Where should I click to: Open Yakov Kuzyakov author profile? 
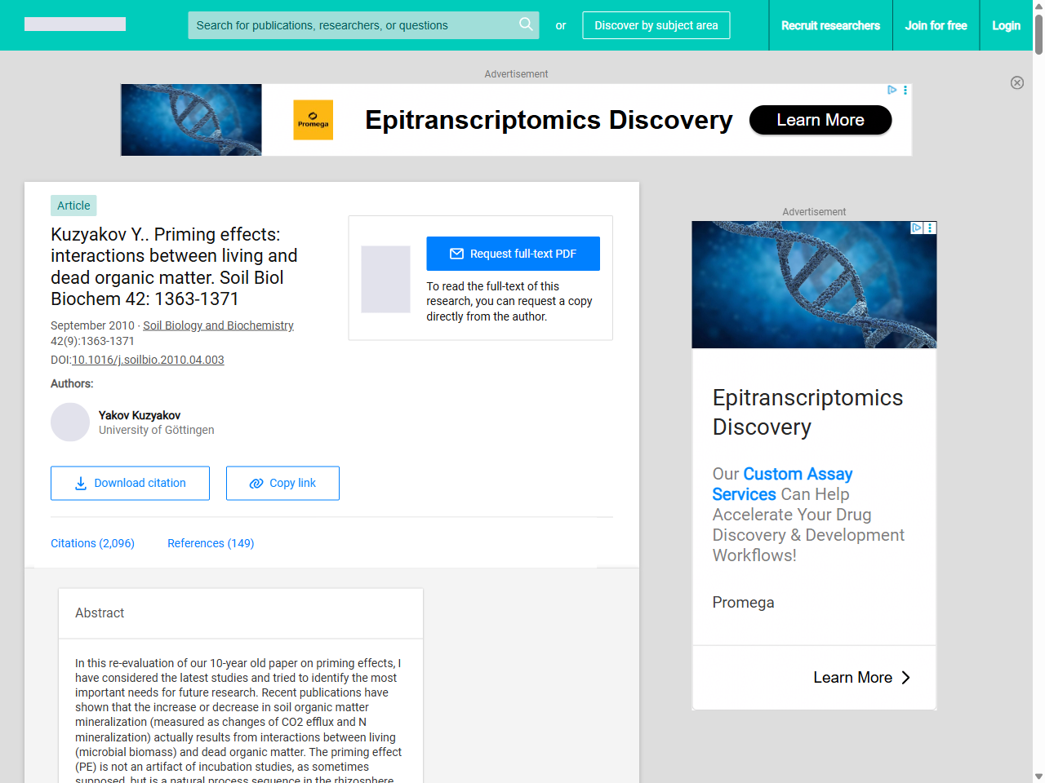[x=140, y=415]
